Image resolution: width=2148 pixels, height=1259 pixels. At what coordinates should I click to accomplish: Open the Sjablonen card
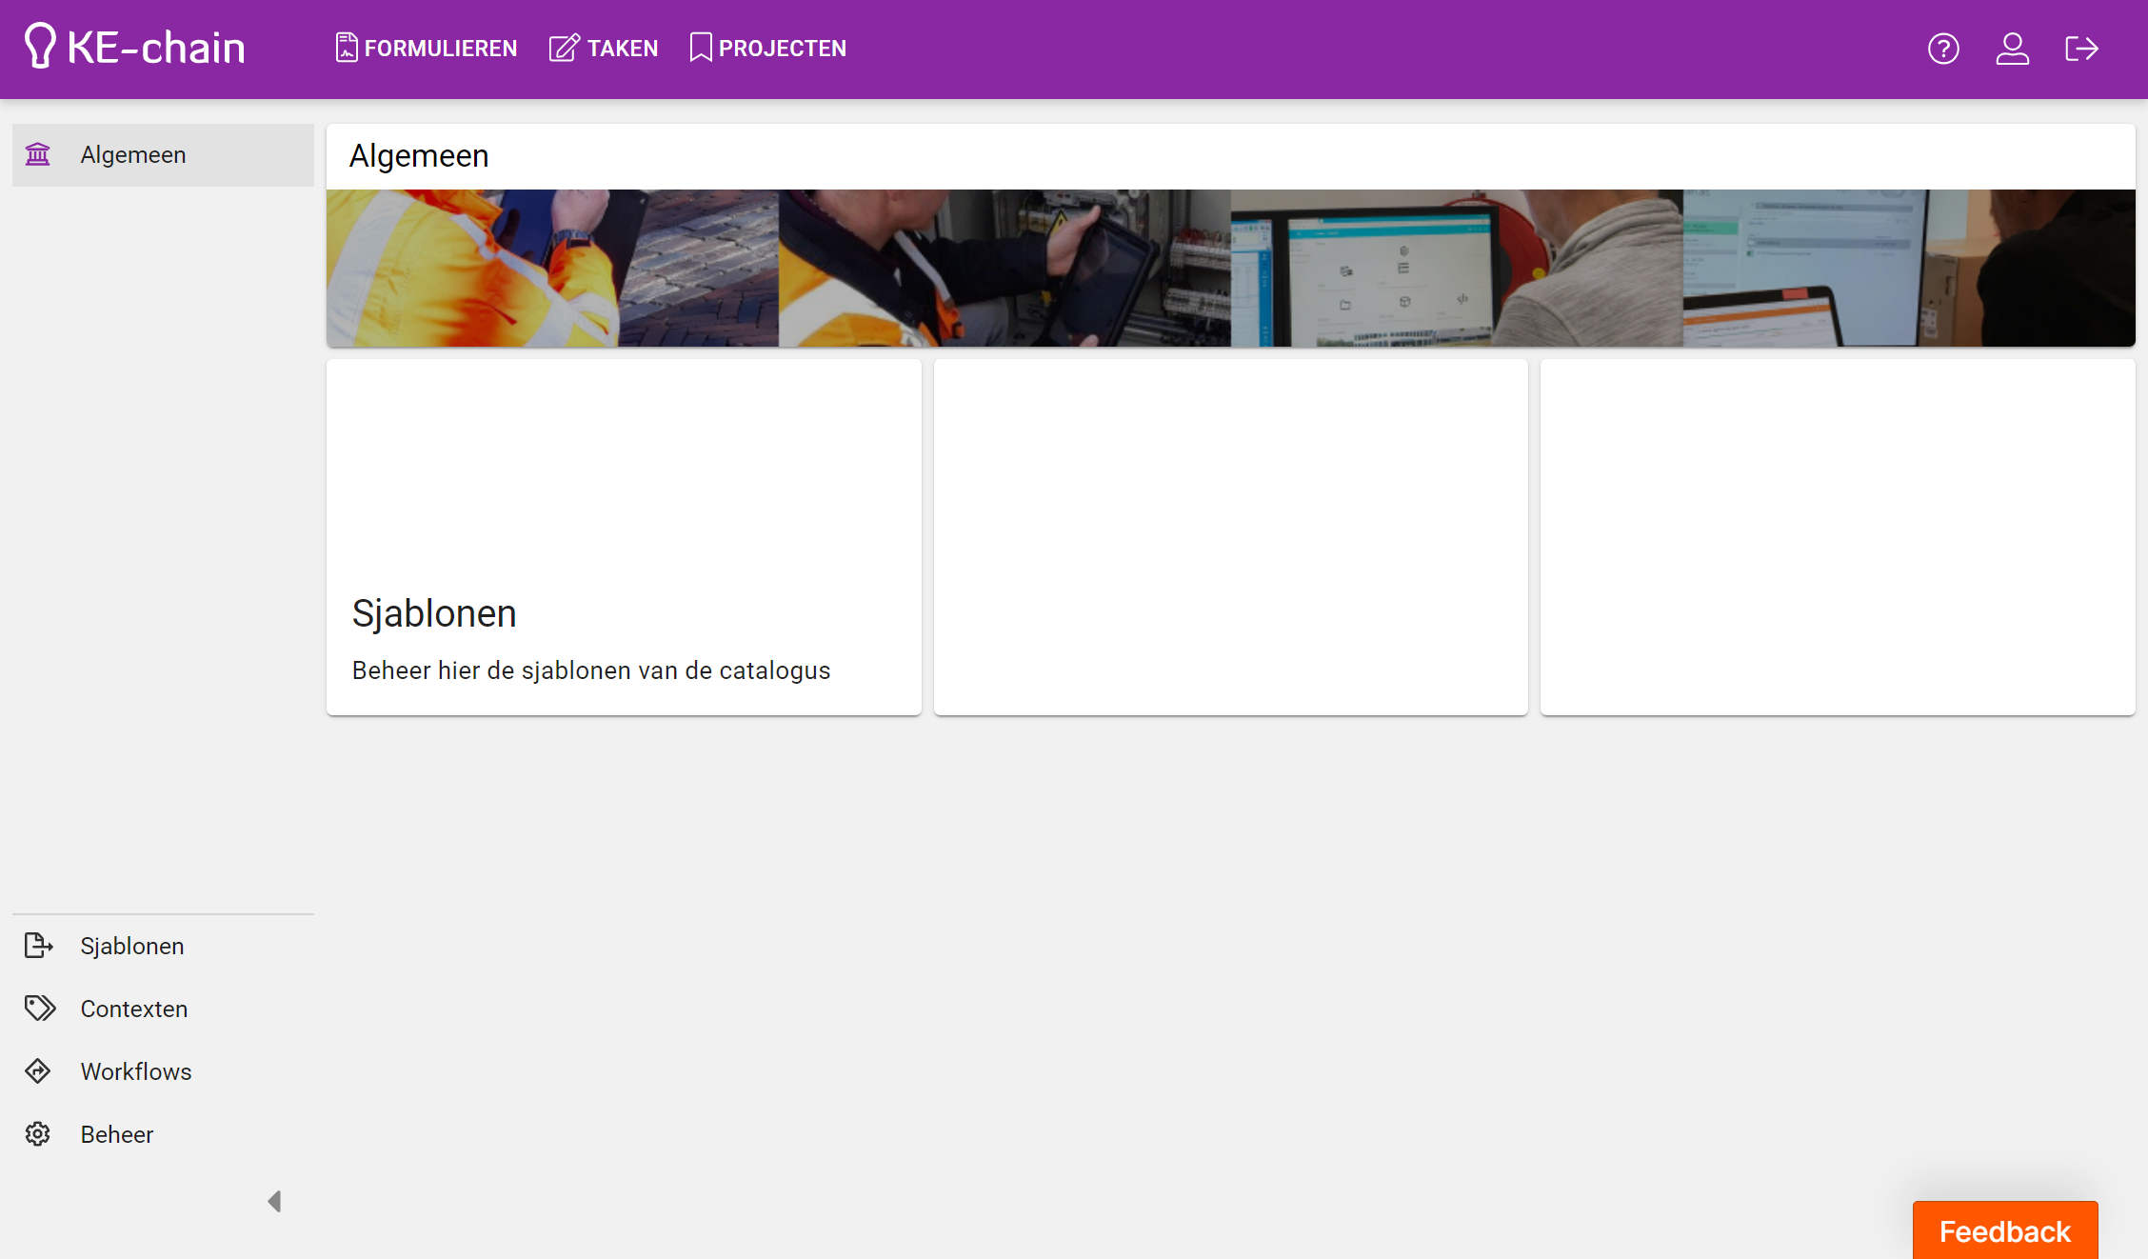[624, 537]
